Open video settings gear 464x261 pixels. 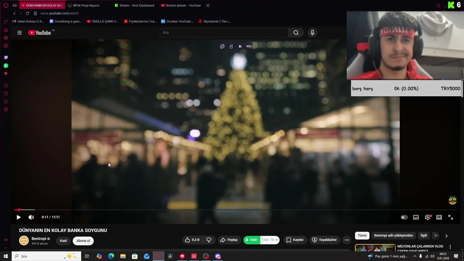click(x=427, y=217)
